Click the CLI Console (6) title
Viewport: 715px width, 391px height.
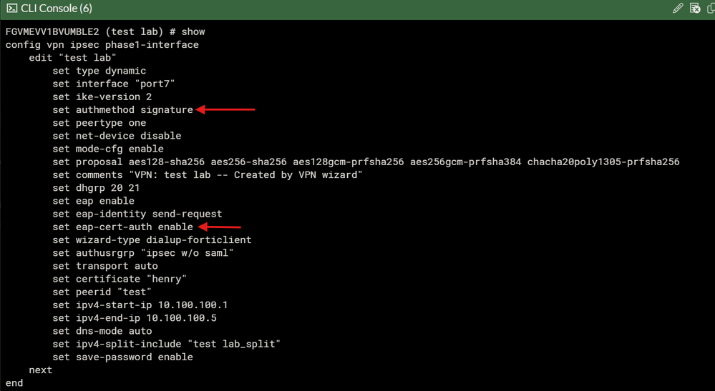(x=57, y=9)
